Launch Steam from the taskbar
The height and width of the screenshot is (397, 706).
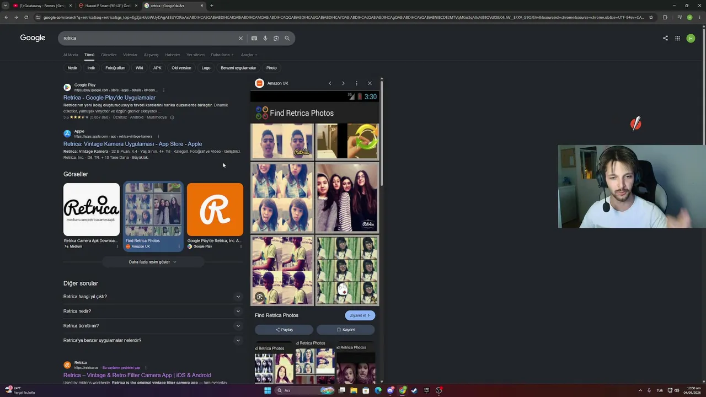414,390
